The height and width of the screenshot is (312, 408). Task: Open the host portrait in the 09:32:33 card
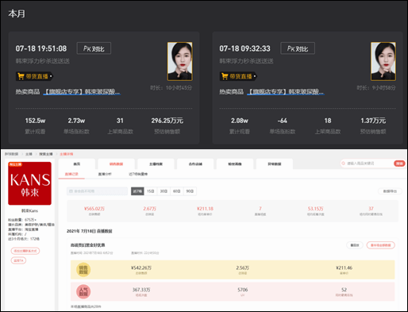pyautogui.click(x=383, y=61)
